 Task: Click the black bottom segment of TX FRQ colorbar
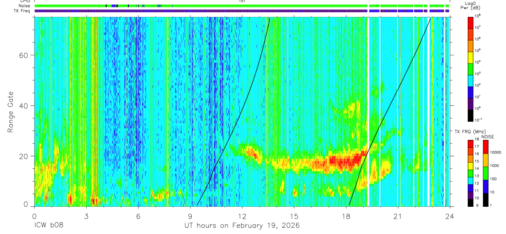(471, 202)
